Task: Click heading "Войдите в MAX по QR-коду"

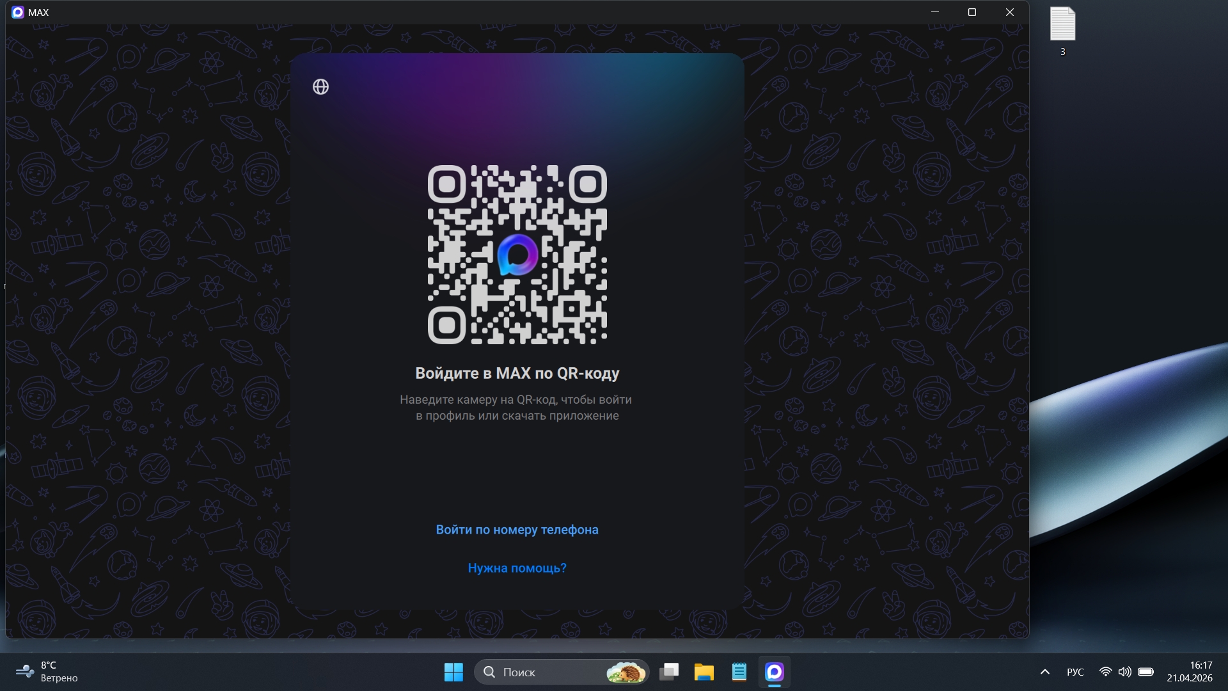Action: pos(517,373)
